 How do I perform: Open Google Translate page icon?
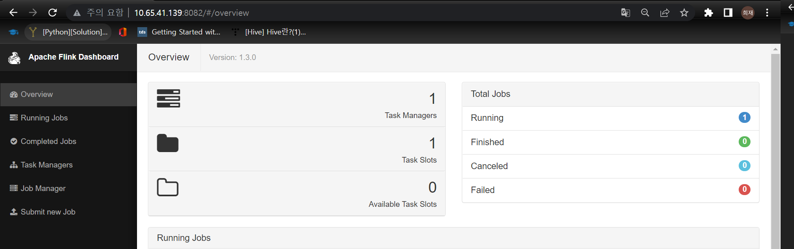[x=626, y=13]
